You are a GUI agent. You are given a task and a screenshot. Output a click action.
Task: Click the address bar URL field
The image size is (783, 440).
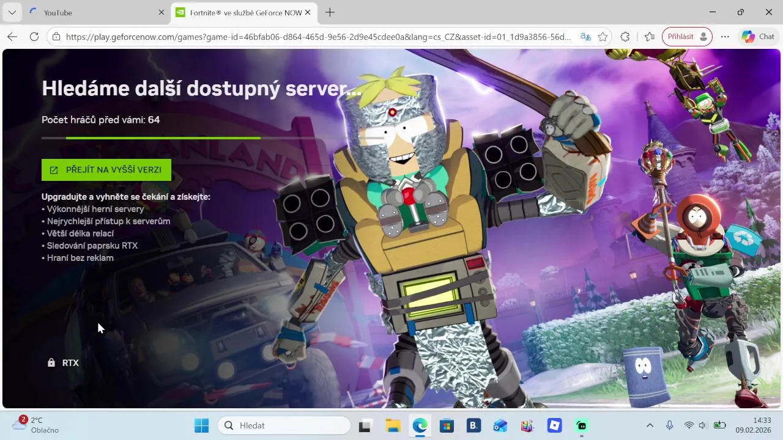318,37
